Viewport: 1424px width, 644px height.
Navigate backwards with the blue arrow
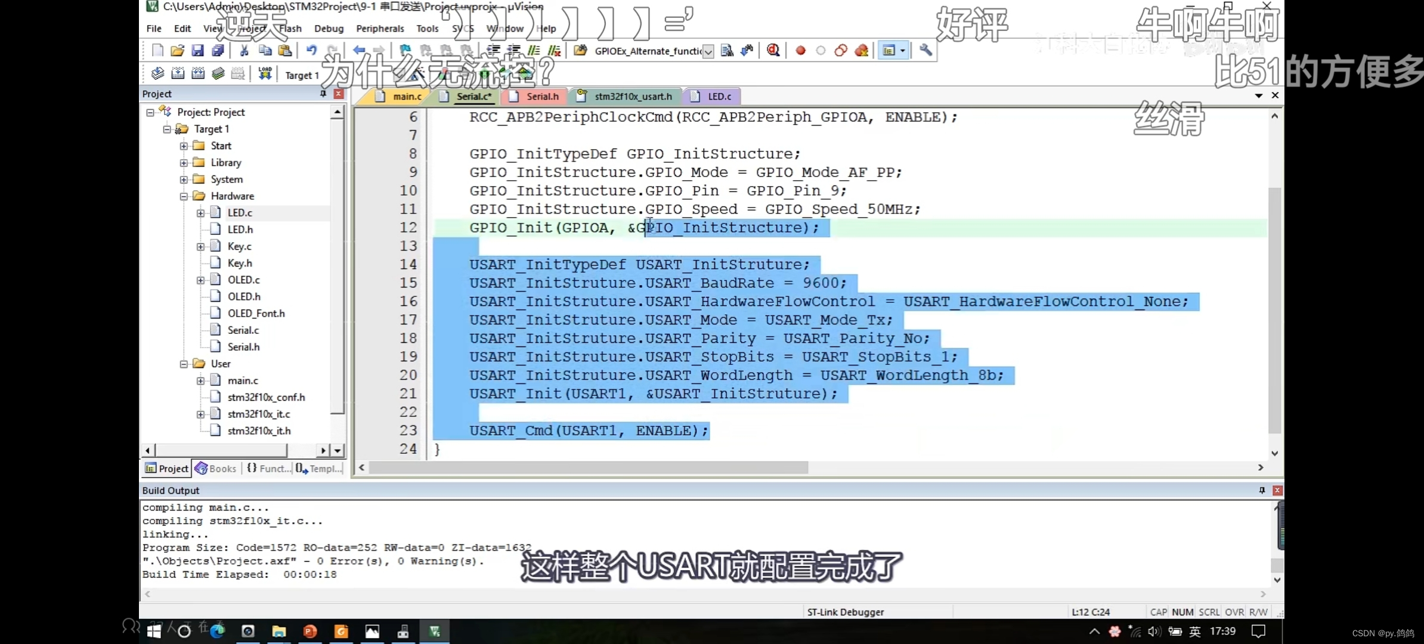359,51
